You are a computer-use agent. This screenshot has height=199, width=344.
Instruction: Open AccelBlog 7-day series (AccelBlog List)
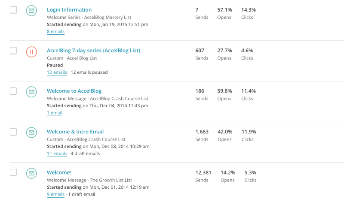point(93,51)
